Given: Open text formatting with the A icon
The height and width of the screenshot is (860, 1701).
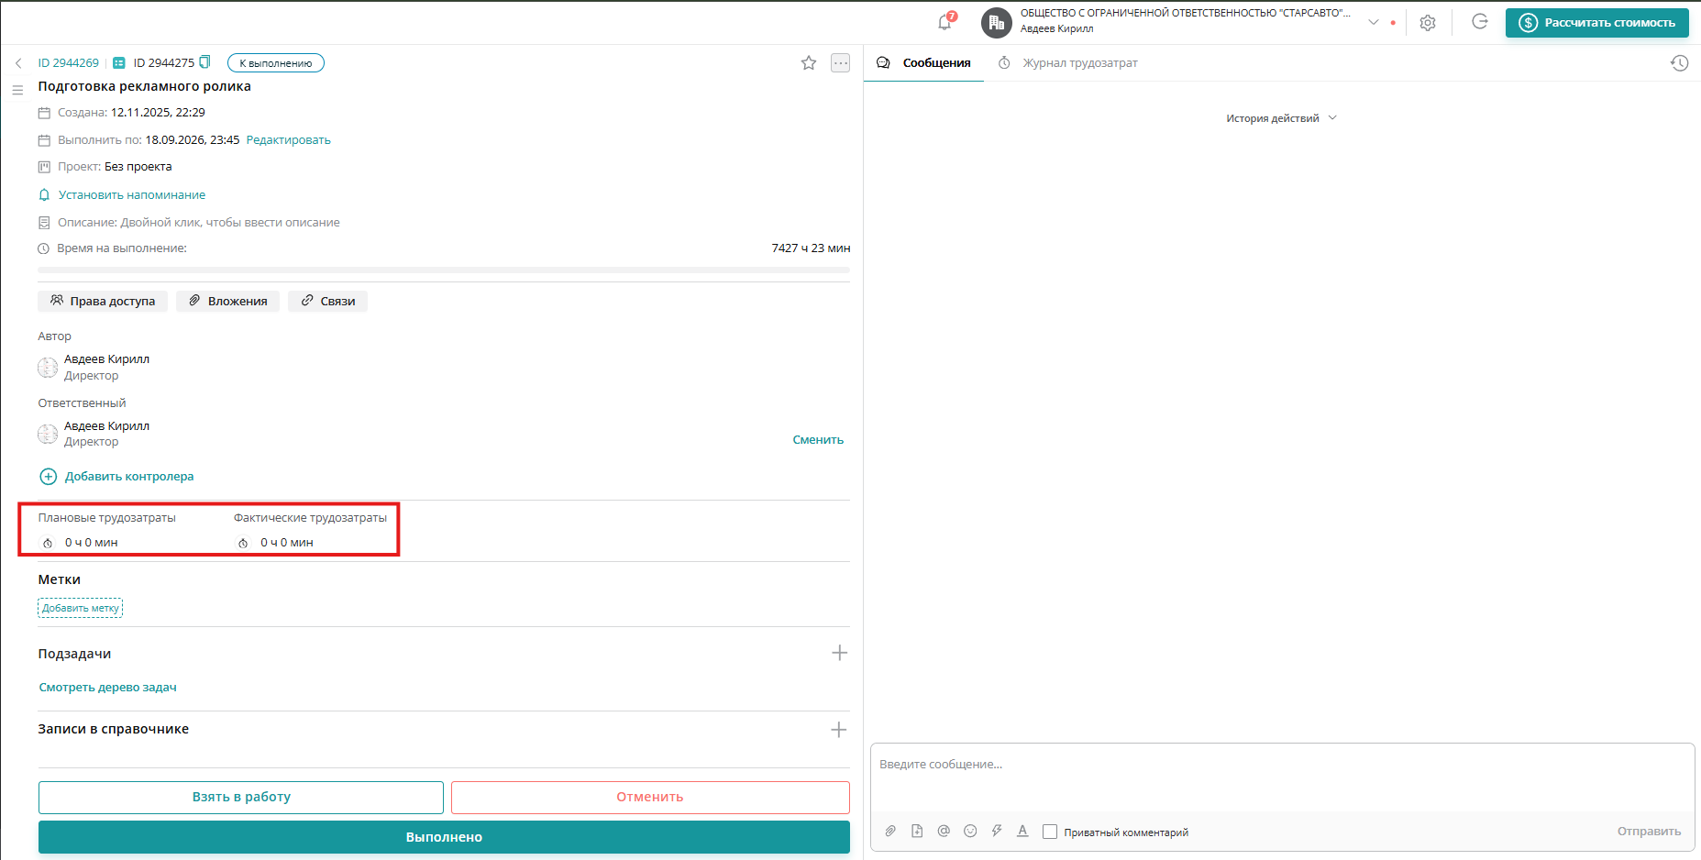Looking at the screenshot, I should [x=1022, y=831].
